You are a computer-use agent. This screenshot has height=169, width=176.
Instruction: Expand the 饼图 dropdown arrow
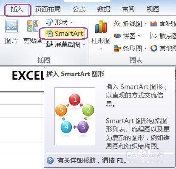[139, 36]
